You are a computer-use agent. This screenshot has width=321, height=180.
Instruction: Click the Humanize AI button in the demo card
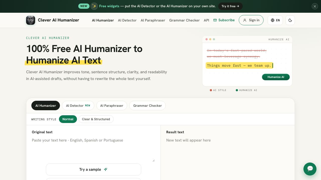[276, 77]
